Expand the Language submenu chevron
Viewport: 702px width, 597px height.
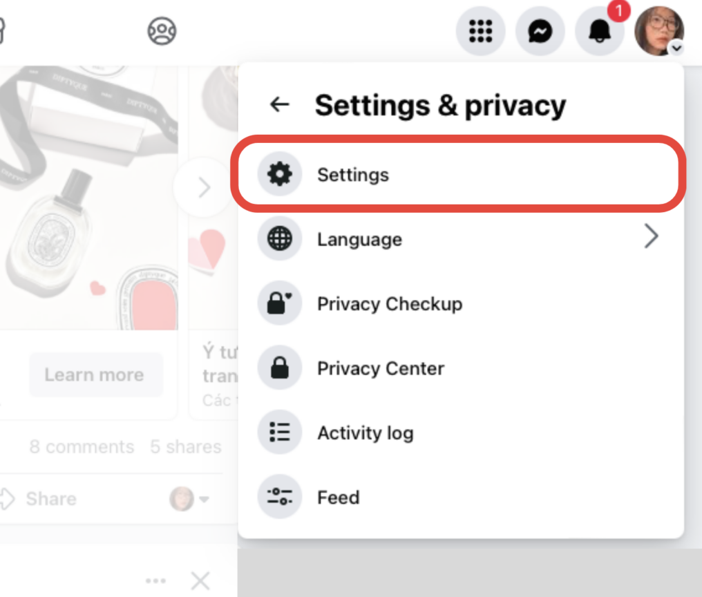(652, 236)
